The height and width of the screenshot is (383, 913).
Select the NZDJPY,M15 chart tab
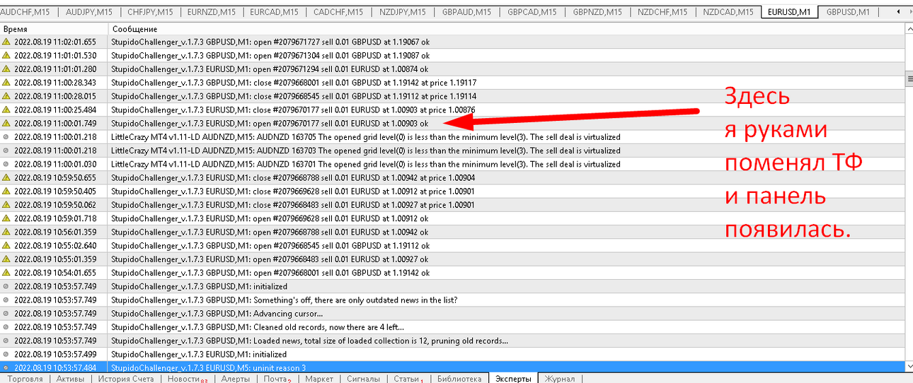403,12
